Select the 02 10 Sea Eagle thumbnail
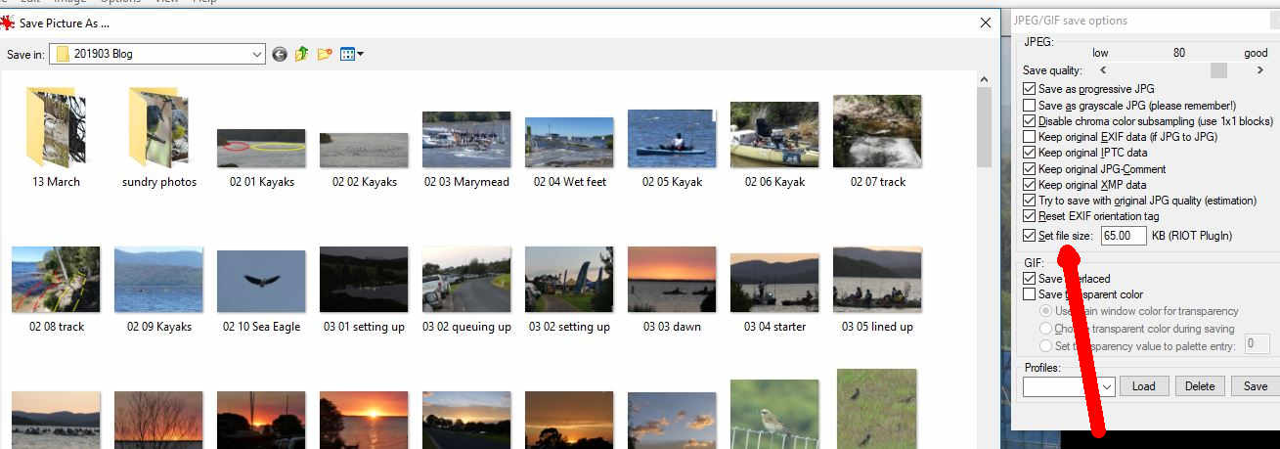Image resolution: width=1280 pixels, height=449 pixels. click(x=261, y=281)
